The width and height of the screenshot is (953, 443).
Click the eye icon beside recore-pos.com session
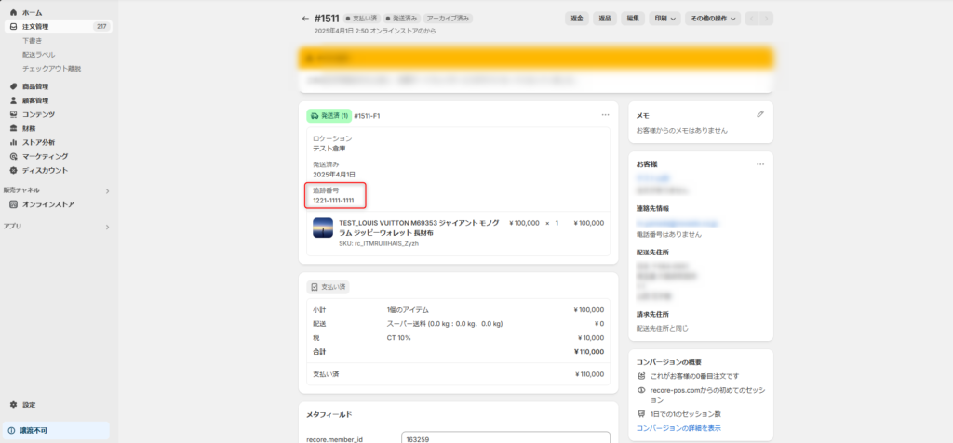pyautogui.click(x=641, y=391)
